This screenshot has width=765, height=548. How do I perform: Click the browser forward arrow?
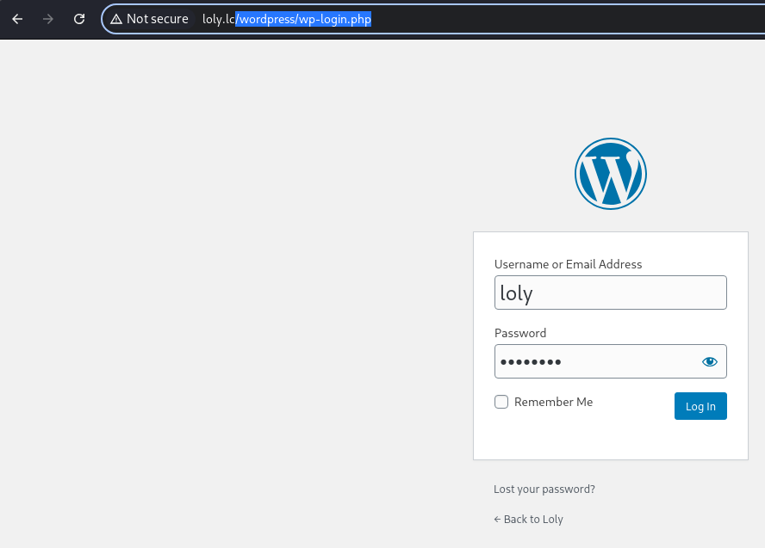tap(48, 19)
